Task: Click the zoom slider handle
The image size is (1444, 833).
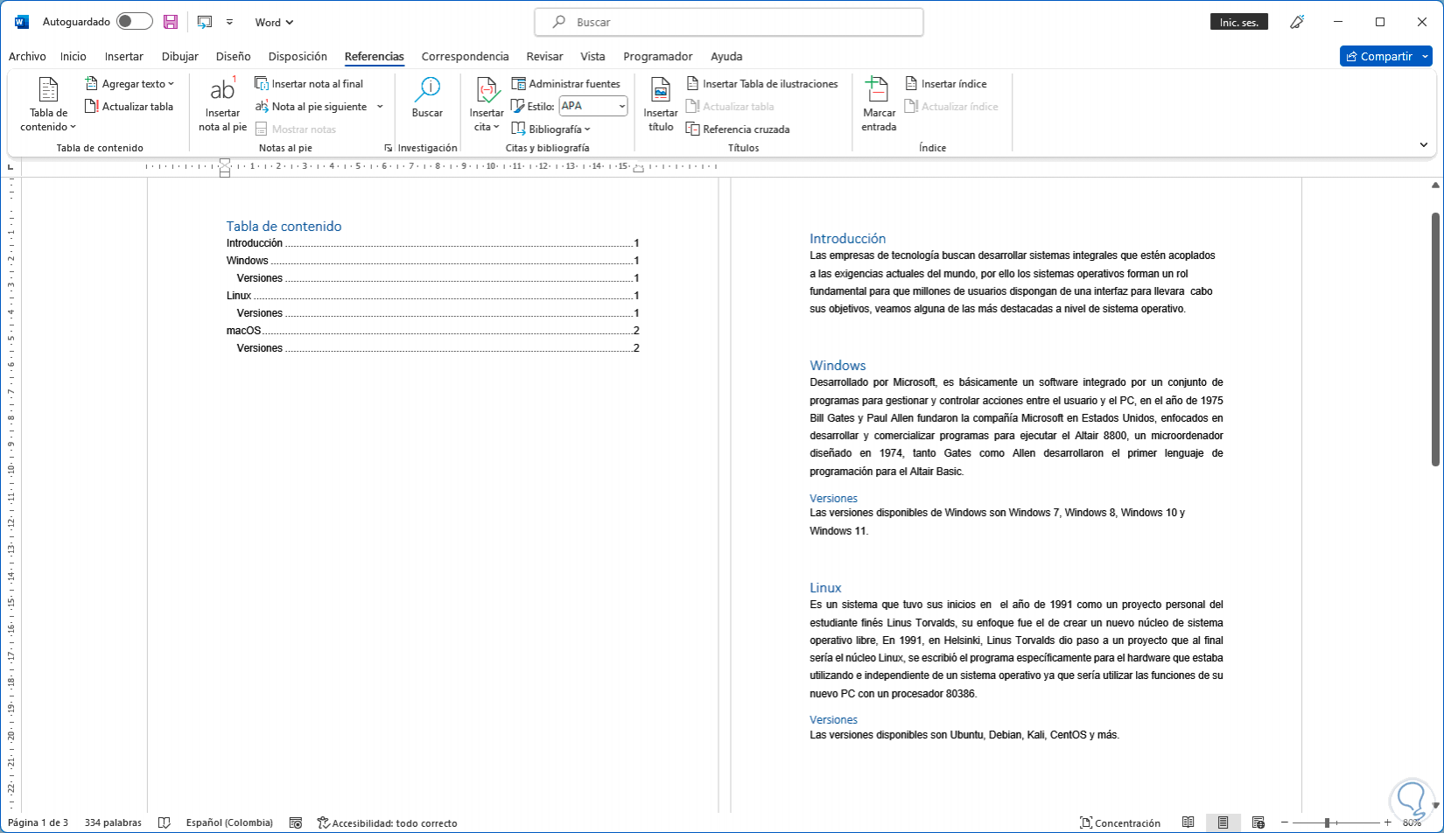Action: (x=1328, y=822)
